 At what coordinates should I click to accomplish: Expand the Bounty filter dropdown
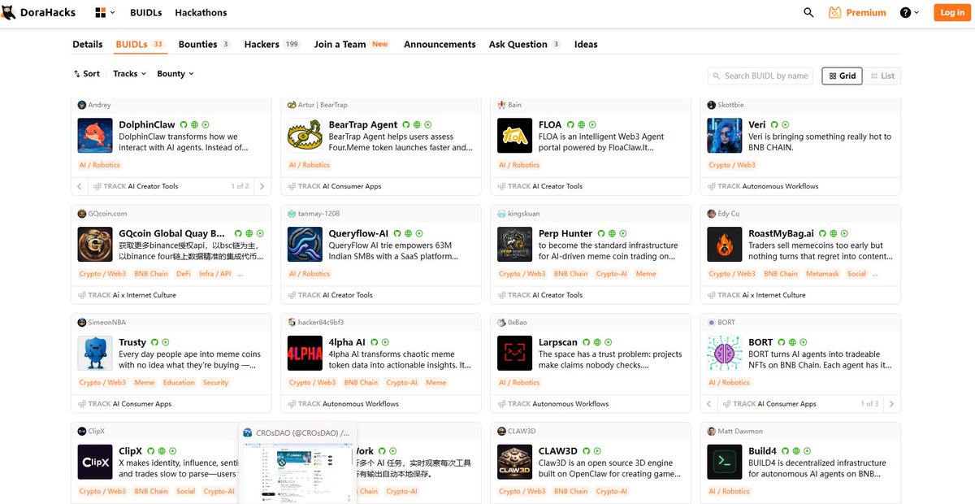click(175, 73)
